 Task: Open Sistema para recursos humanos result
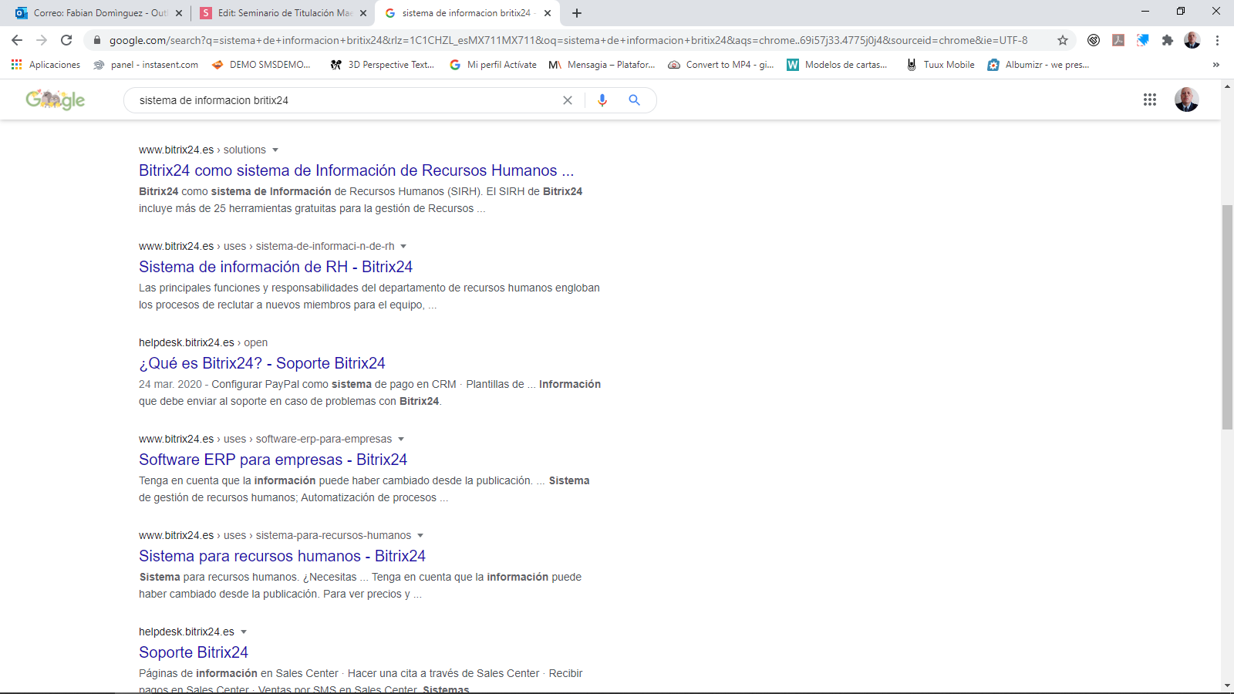pyautogui.click(x=282, y=556)
